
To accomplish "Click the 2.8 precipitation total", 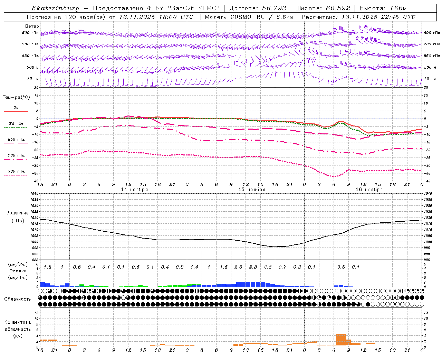I will coord(253,267).
